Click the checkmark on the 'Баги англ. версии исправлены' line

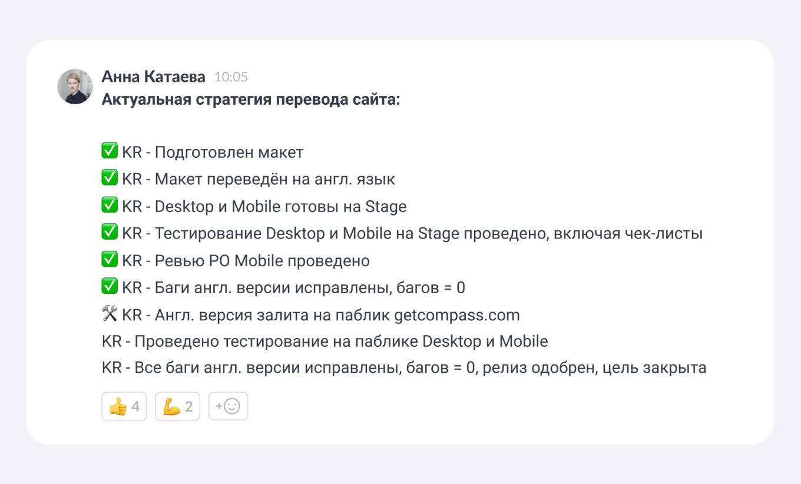coord(110,287)
